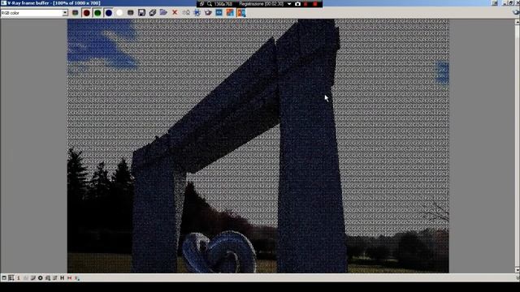Load image using the folder icon

coord(163,13)
